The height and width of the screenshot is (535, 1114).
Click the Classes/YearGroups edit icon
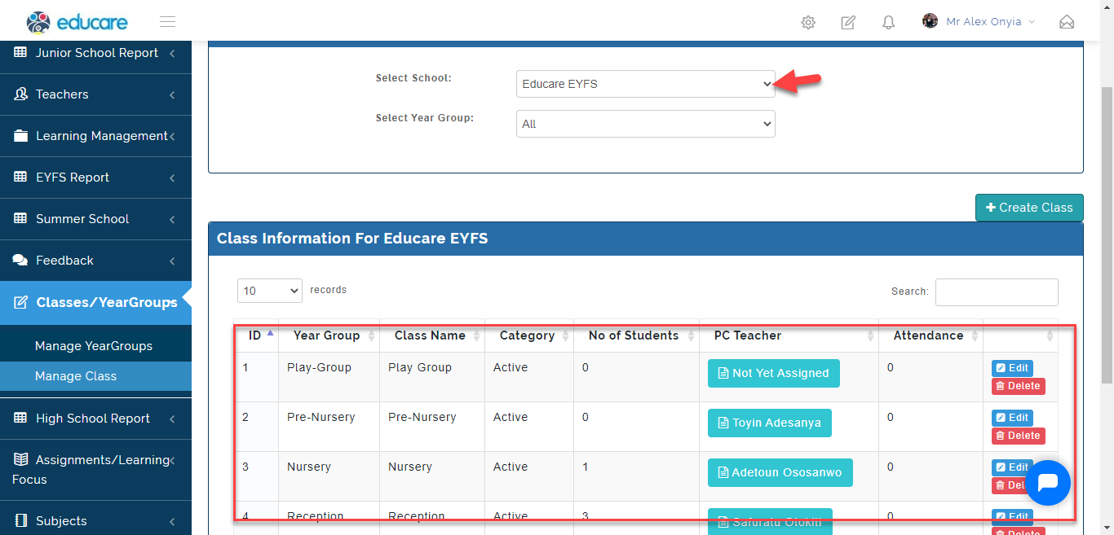21,303
